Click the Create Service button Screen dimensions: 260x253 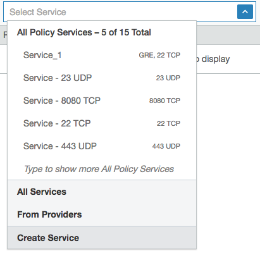[102, 238]
